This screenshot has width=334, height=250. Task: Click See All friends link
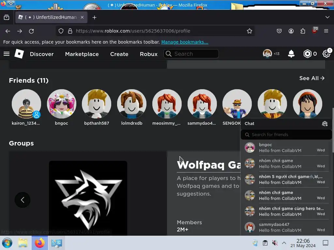point(312,78)
